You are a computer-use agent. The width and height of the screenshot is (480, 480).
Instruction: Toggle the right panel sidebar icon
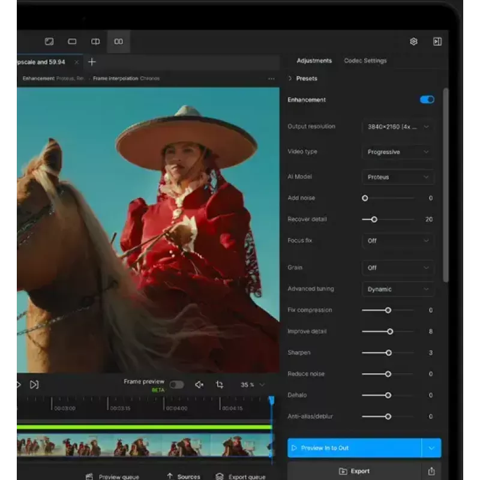[437, 41]
